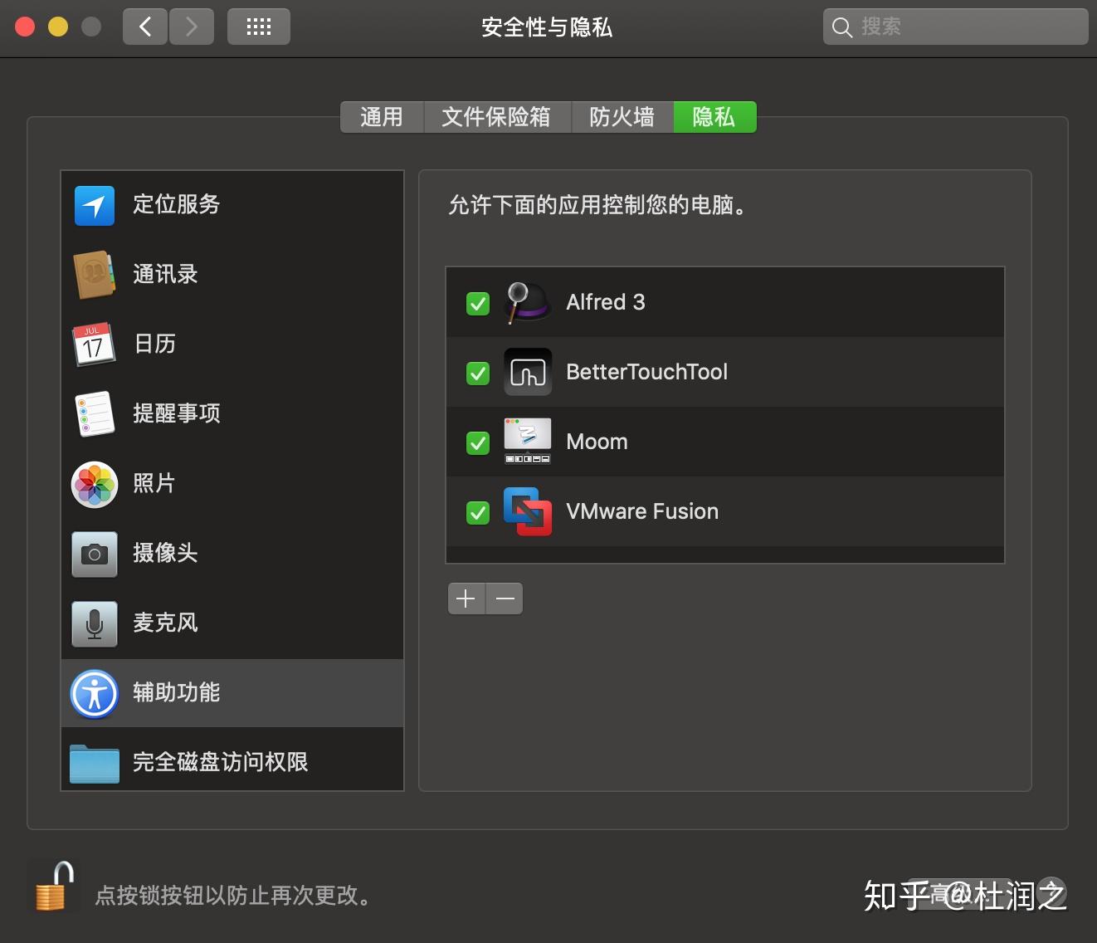
Task: Click the Moom app icon
Action: coord(528,441)
